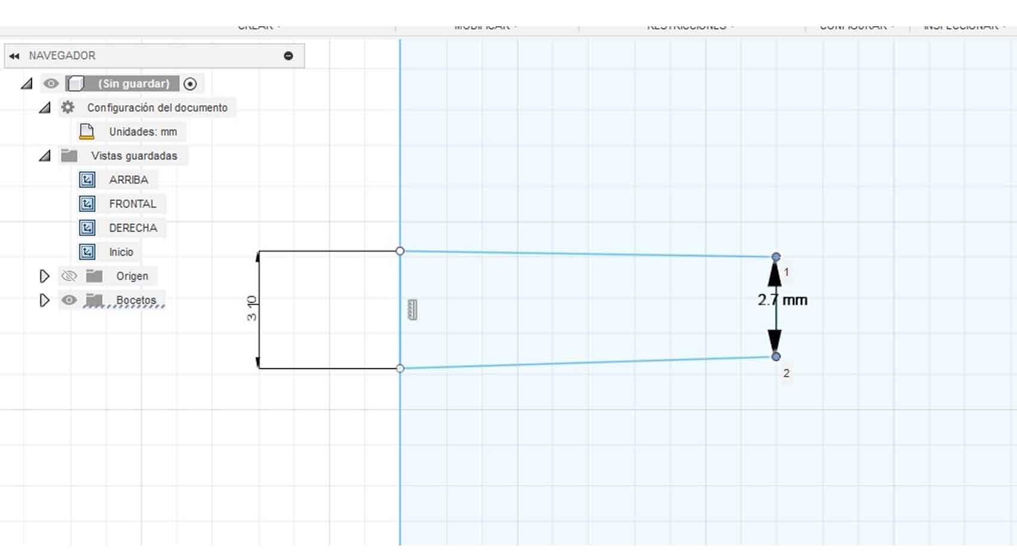Screen dimensions: 1017x560
Task: Collapse the NAVEGADOR panel with double arrows
Action: (x=14, y=56)
